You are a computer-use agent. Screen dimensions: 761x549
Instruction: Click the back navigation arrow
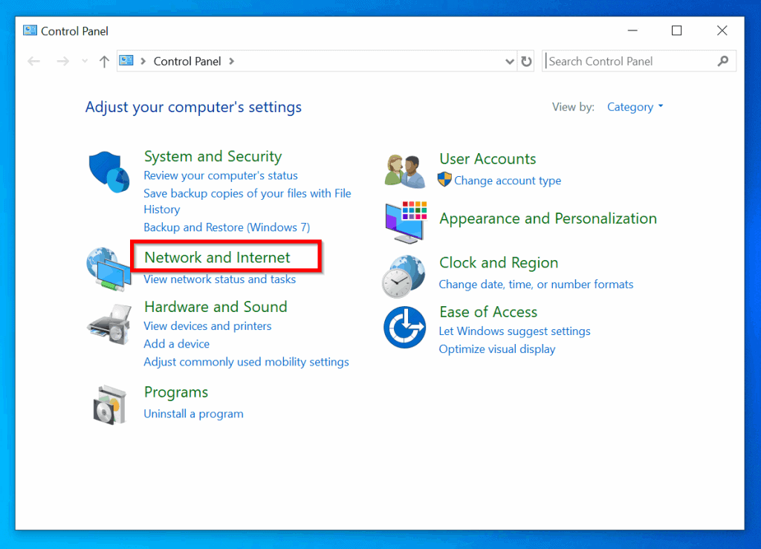34,61
